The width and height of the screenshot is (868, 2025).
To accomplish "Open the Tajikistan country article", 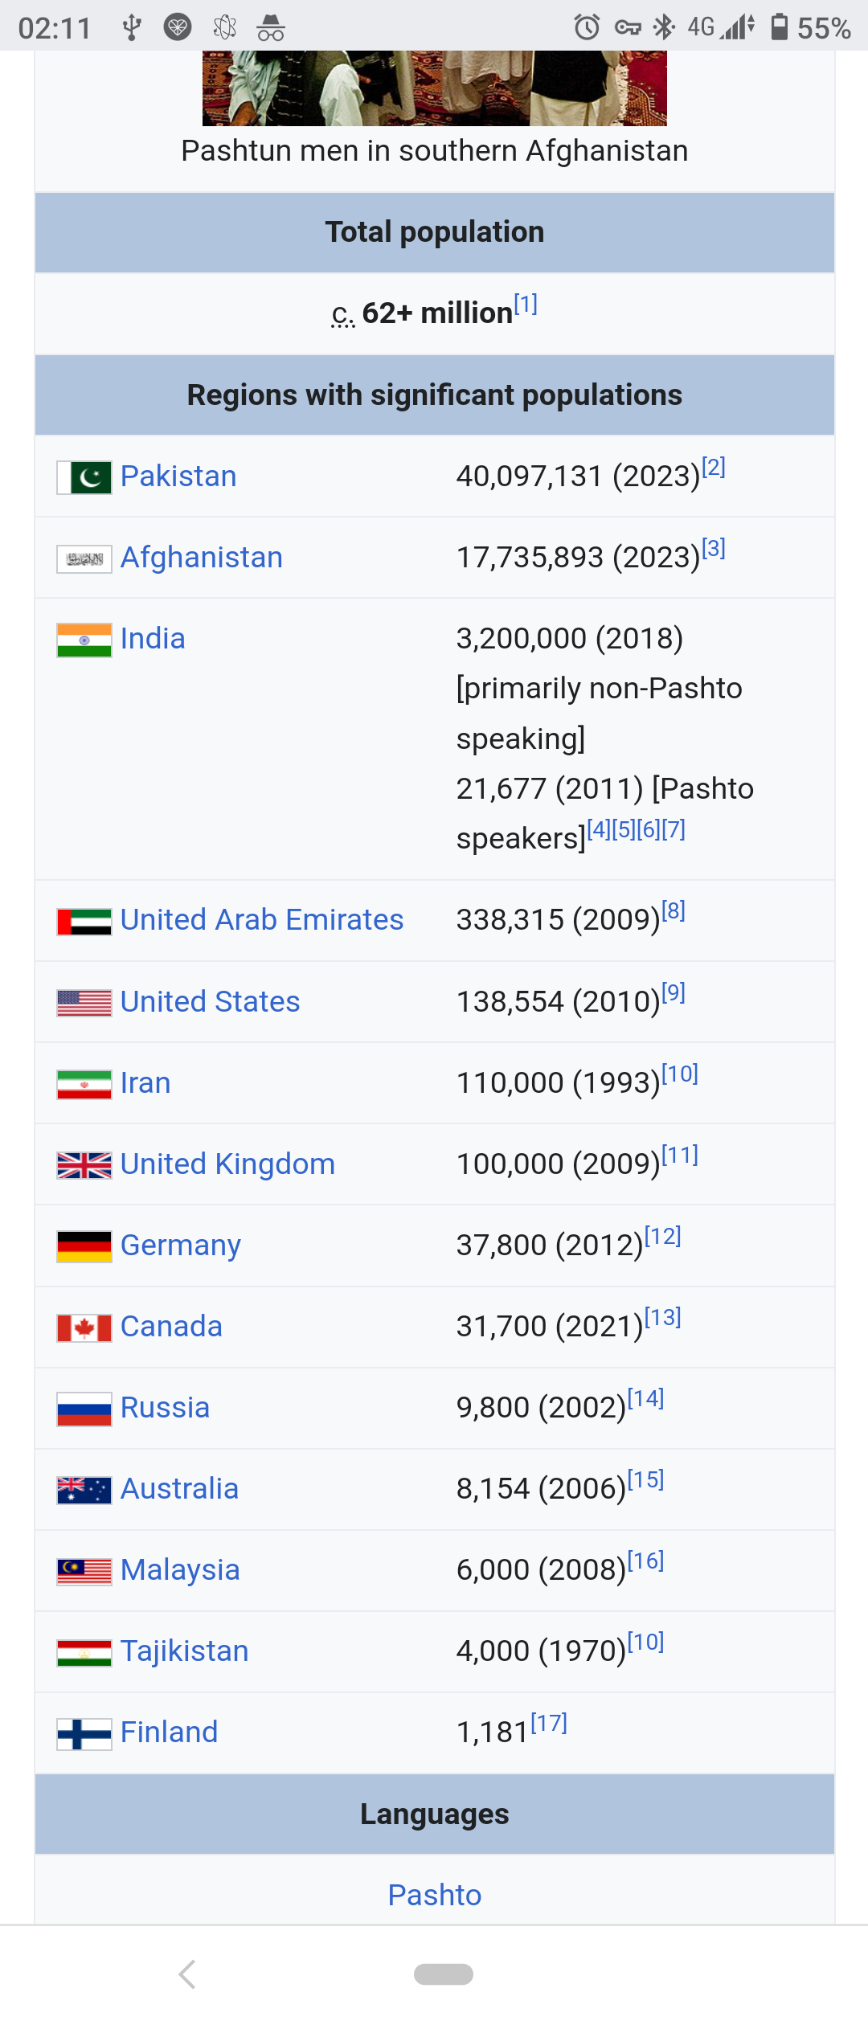I will pos(184,1651).
